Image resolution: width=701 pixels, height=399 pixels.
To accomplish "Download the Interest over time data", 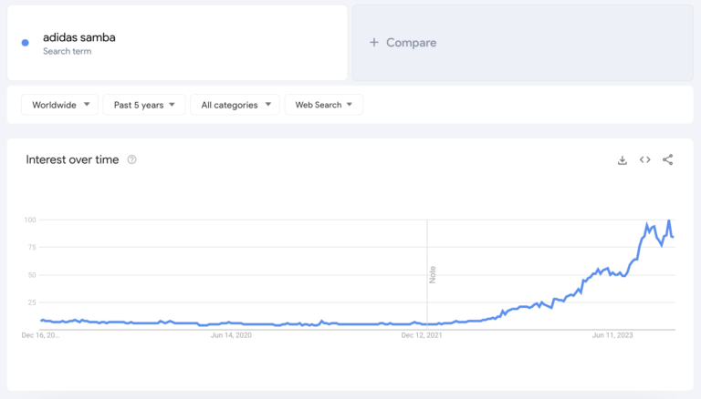I will coord(623,160).
